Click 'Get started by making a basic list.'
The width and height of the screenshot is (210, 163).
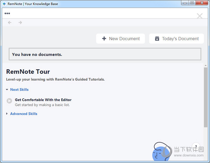tap(42, 105)
